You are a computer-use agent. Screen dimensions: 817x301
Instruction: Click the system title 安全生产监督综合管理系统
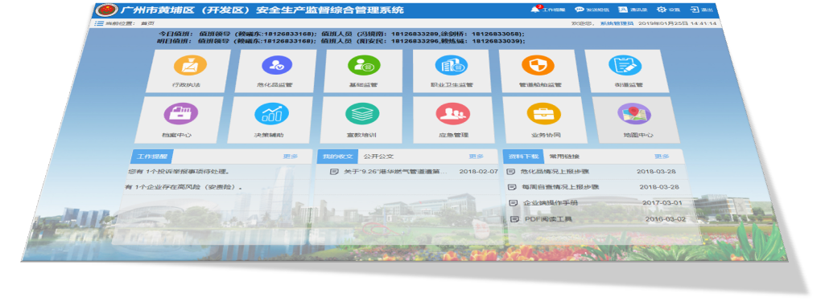pos(330,10)
